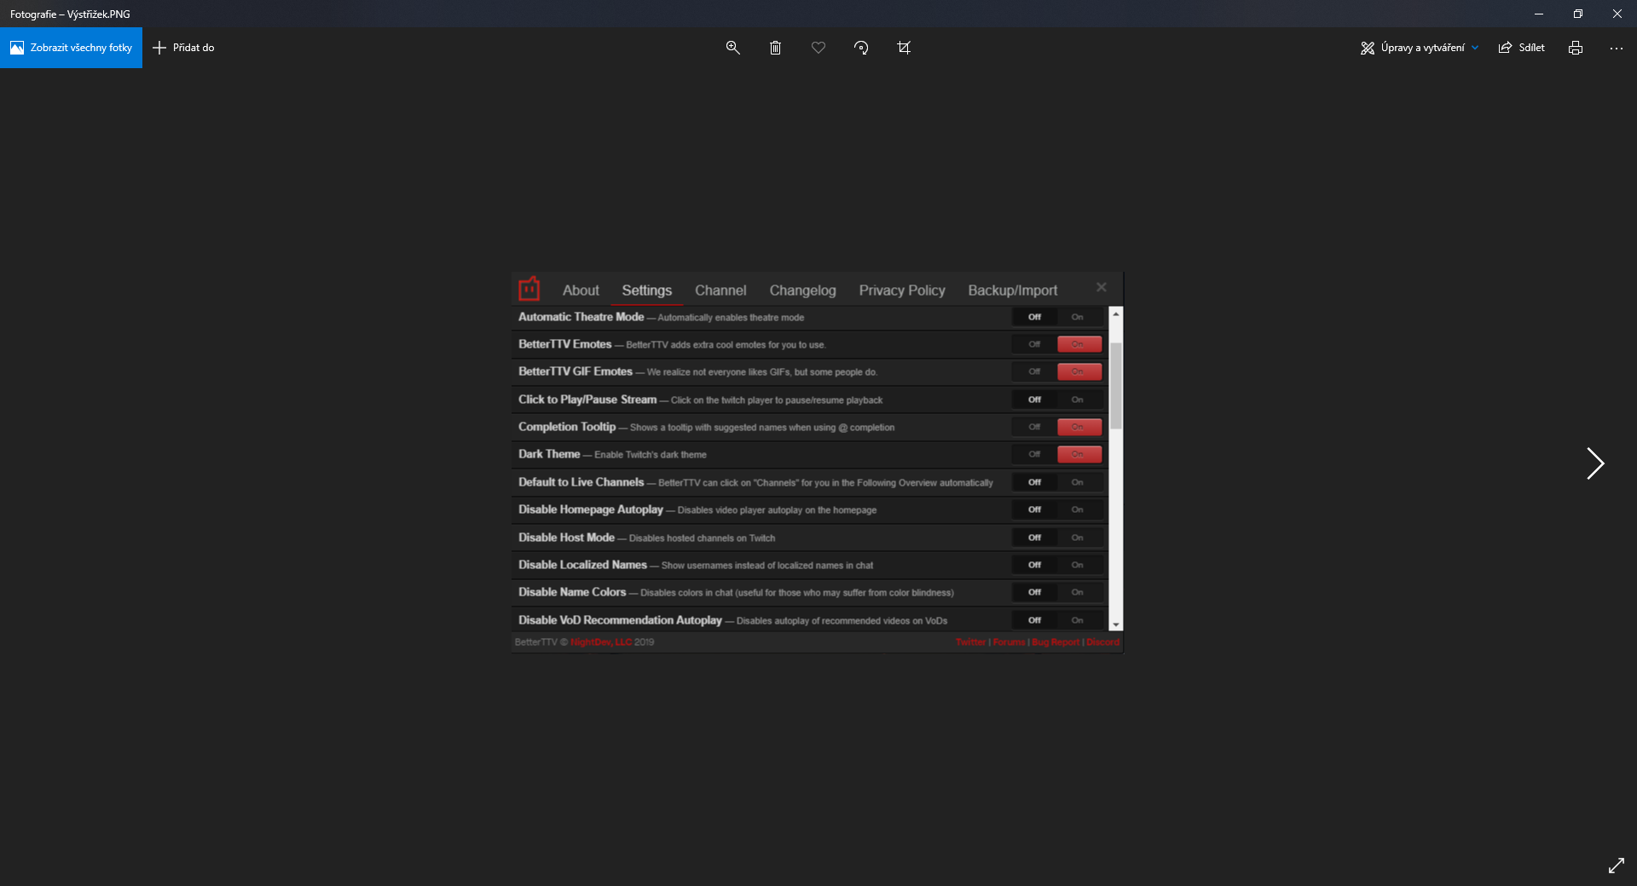
Task: Delete the photo with the trash icon
Action: pos(775,48)
